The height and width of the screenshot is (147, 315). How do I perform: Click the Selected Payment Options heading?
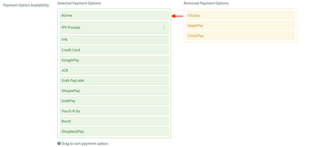pos(79,3)
